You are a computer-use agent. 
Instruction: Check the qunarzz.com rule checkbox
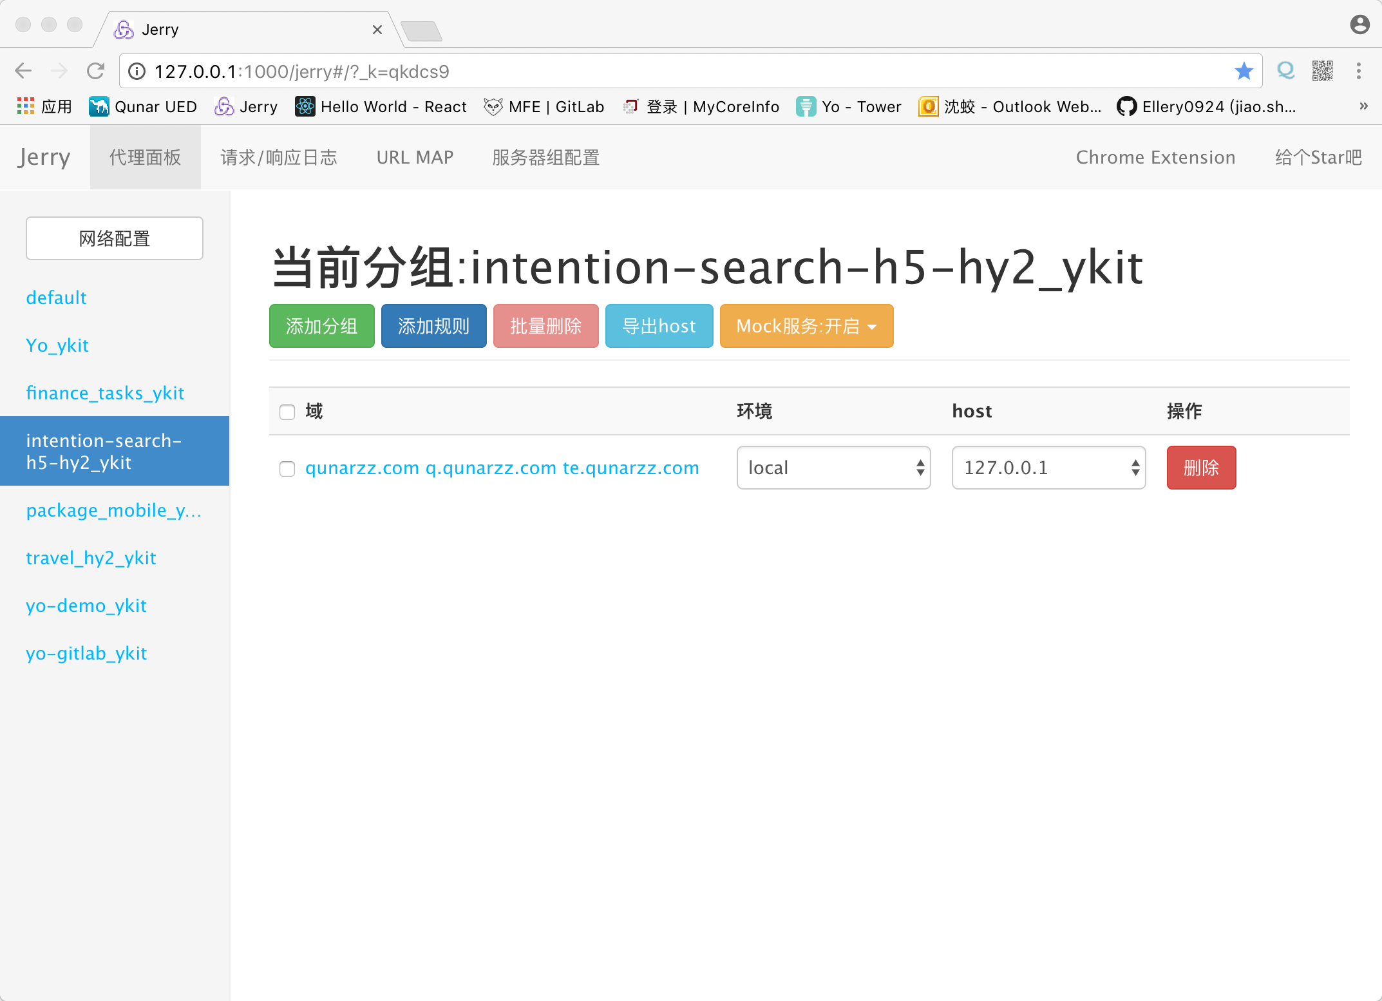click(x=287, y=469)
